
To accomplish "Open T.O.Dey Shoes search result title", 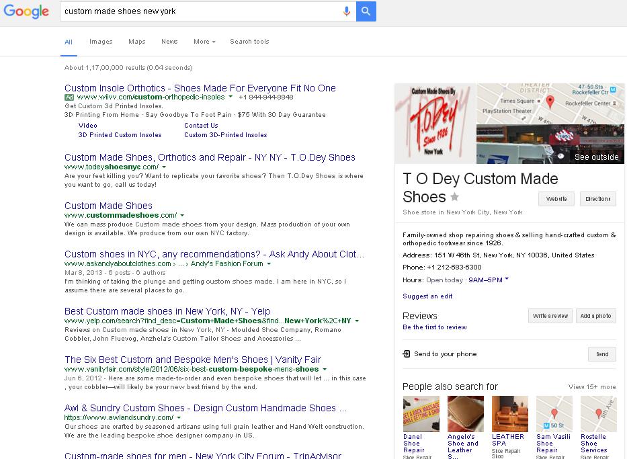I will tap(210, 157).
